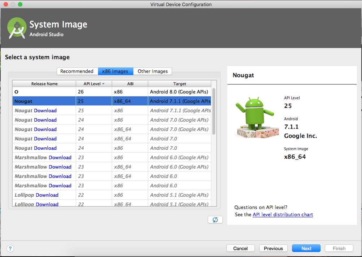Download Nougat API 24 x86 Google APIs image
Screen dimensions: 362x257
(45, 120)
